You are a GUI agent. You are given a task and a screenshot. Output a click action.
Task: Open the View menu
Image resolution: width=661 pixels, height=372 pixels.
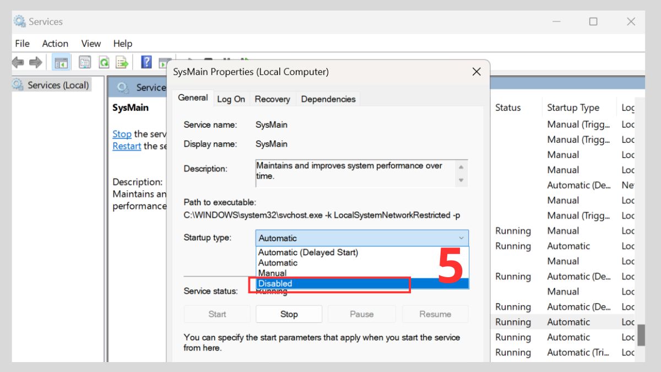pos(91,44)
